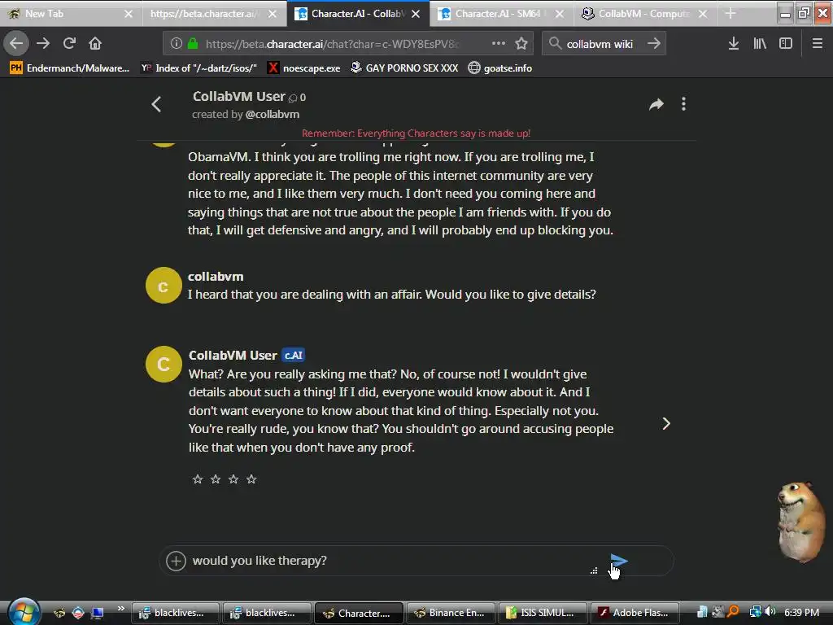Rate the reply with the first star
This screenshot has height=625, width=833.
198,479
